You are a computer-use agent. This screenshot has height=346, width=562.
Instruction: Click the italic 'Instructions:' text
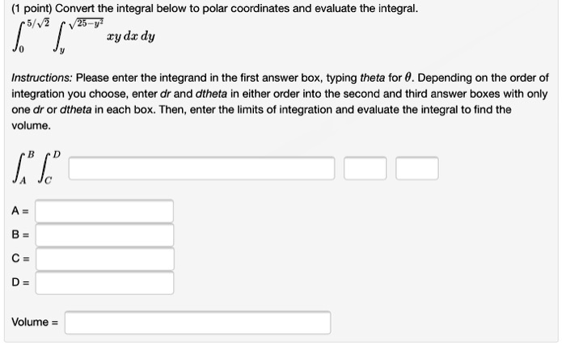click(41, 78)
